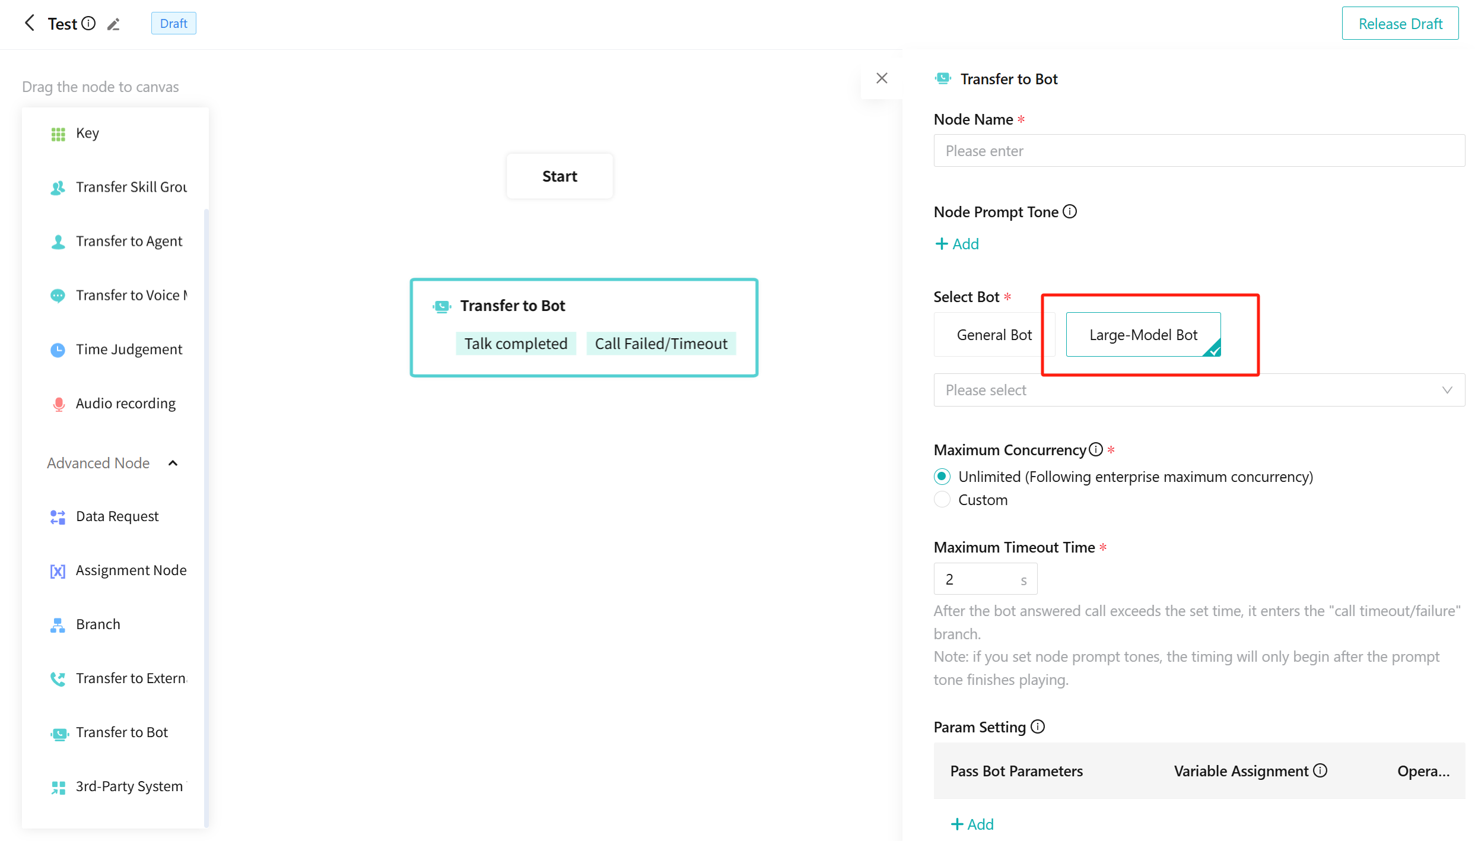Click the bot icon in panel header
The width and height of the screenshot is (1475, 841).
pos(943,78)
